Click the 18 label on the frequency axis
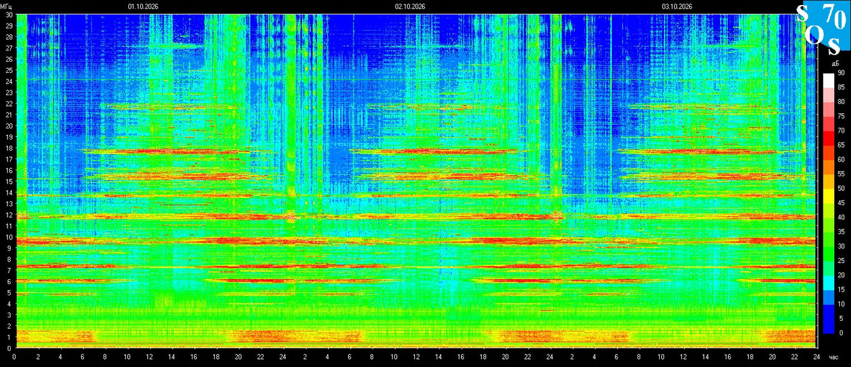The image size is (851, 367). point(9,148)
